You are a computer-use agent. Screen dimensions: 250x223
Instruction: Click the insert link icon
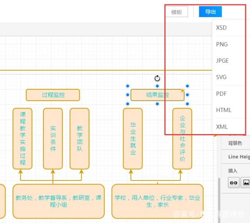[234, 183]
